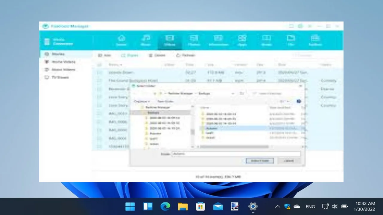Click the Add toolbar button
383x215 pixels.
(x=105, y=55)
